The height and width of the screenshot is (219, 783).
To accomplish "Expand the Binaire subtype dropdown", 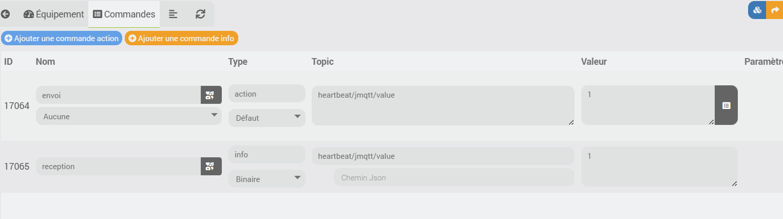I will [x=267, y=179].
